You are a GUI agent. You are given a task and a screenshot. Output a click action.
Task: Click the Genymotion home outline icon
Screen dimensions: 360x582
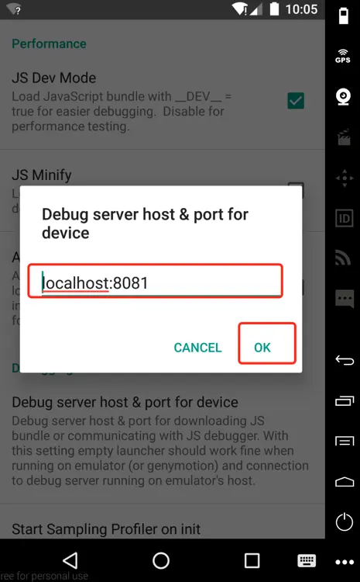point(345,482)
